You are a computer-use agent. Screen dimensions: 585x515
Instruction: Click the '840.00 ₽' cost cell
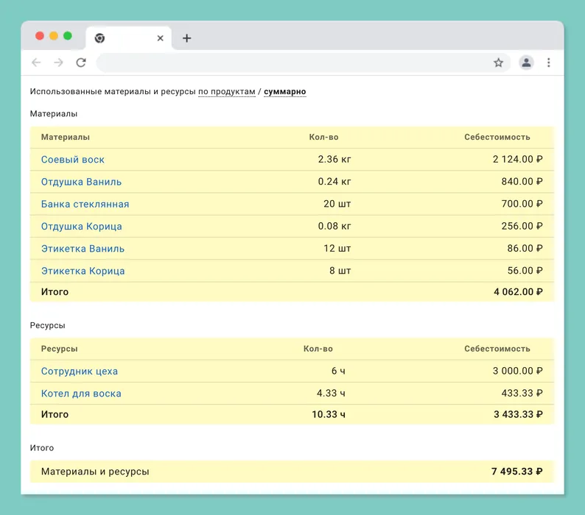coord(522,182)
